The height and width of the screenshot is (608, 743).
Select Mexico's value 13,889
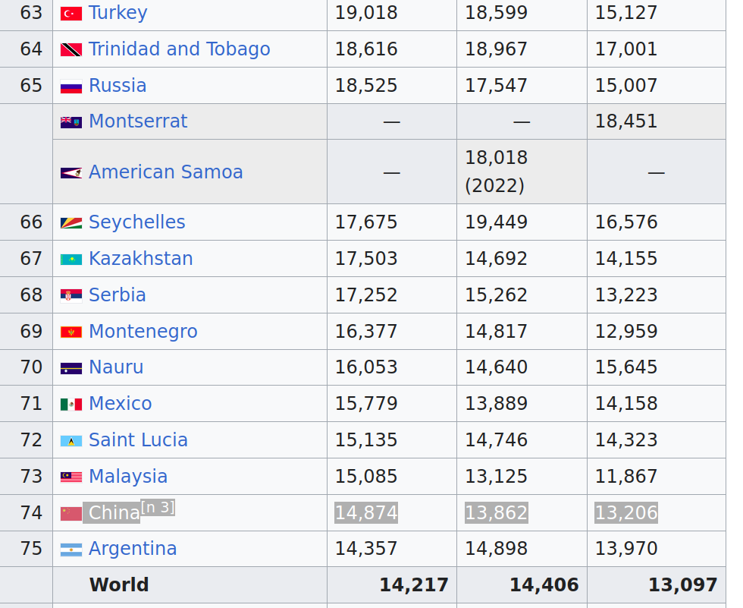496,404
